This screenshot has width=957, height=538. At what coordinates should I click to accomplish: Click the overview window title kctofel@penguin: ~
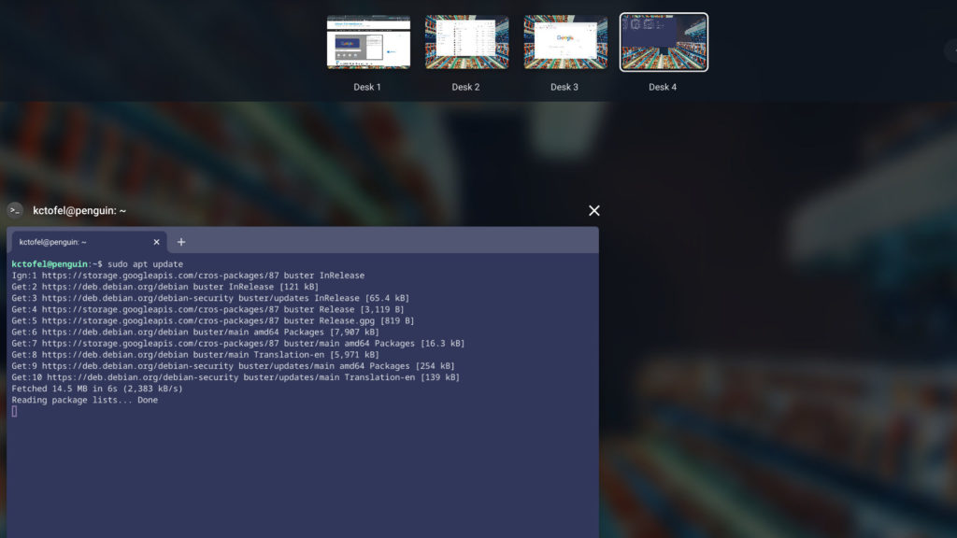(79, 210)
